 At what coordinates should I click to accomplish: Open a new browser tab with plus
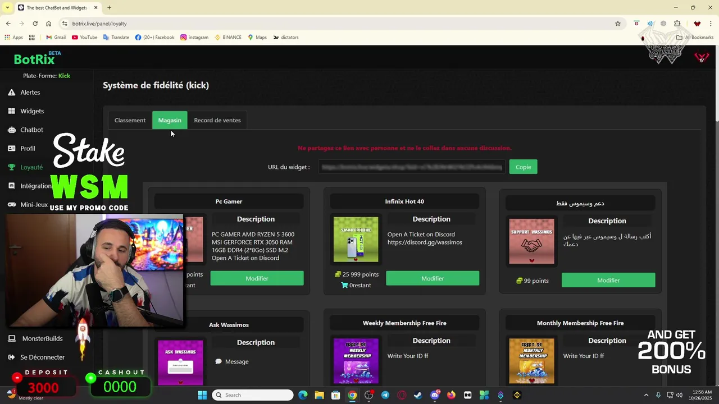pos(109,7)
